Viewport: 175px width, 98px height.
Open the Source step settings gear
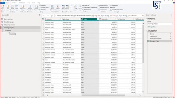(171, 34)
